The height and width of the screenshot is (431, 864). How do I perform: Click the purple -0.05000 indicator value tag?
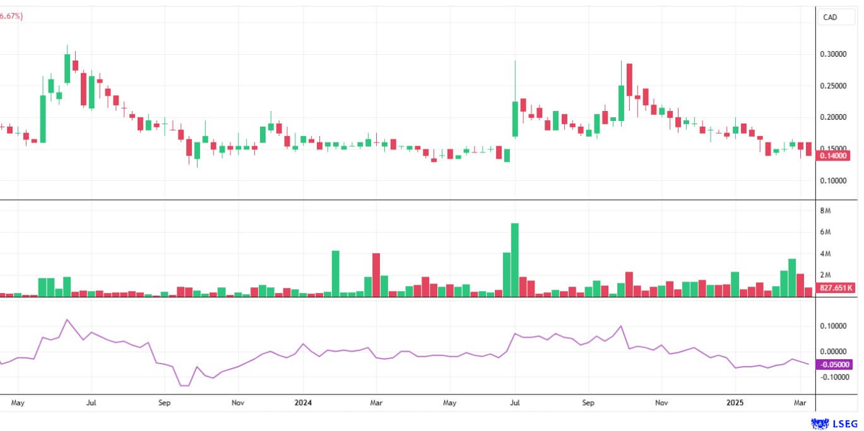point(834,364)
